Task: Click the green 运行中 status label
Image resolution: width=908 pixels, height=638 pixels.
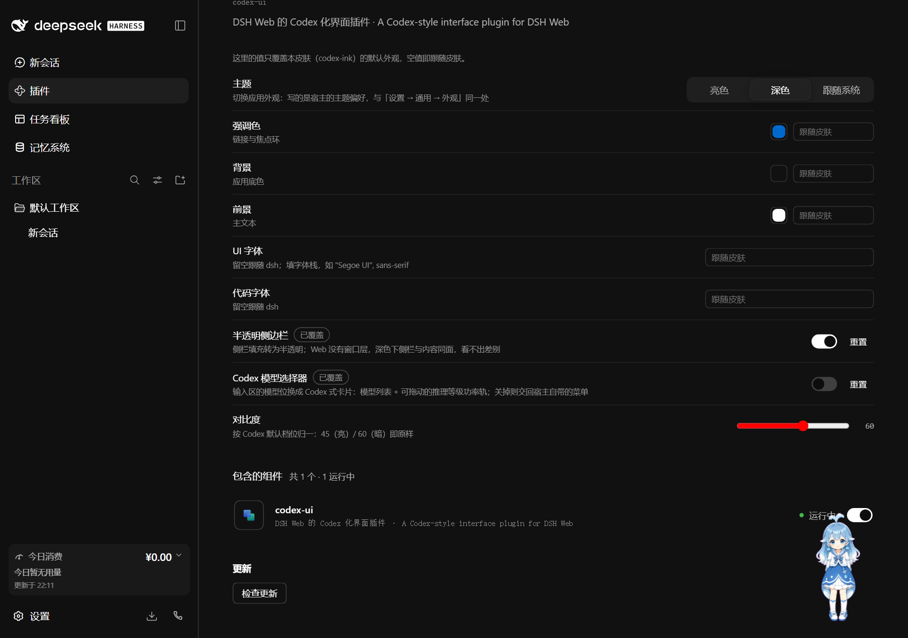Action: click(x=822, y=516)
